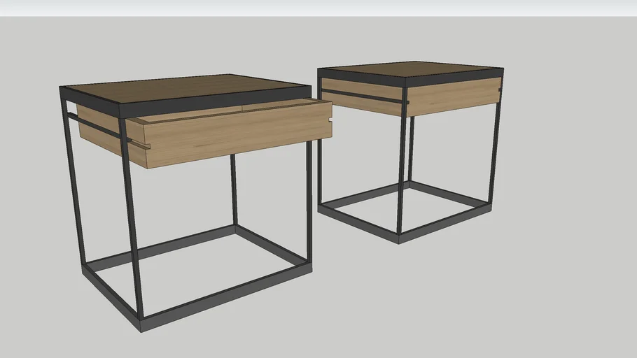Select the bottom metal frame of the left table

197,278
